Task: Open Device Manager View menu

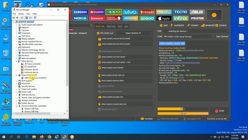Action: point(28,14)
